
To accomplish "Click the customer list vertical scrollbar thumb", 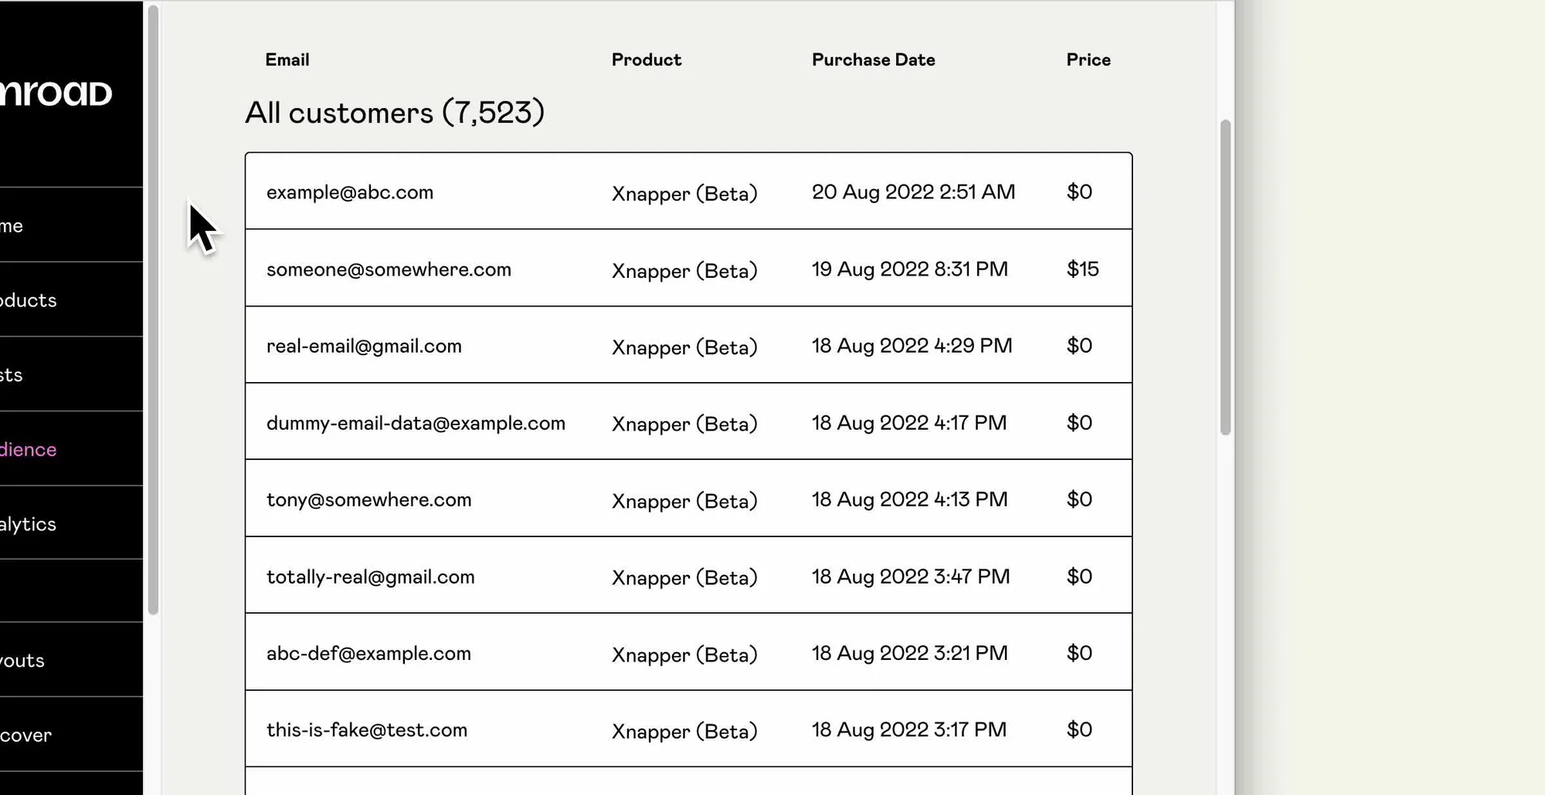I will pos(1225,277).
